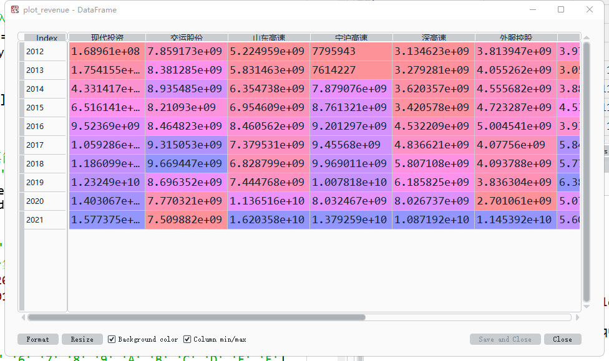
Task: Click the Spyder icon in the title bar
Action: [15, 10]
